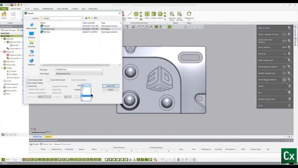Image resolution: width=298 pixels, height=168 pixels.
Task: Select the Vector constructed geometry tool
Action: 130,15
